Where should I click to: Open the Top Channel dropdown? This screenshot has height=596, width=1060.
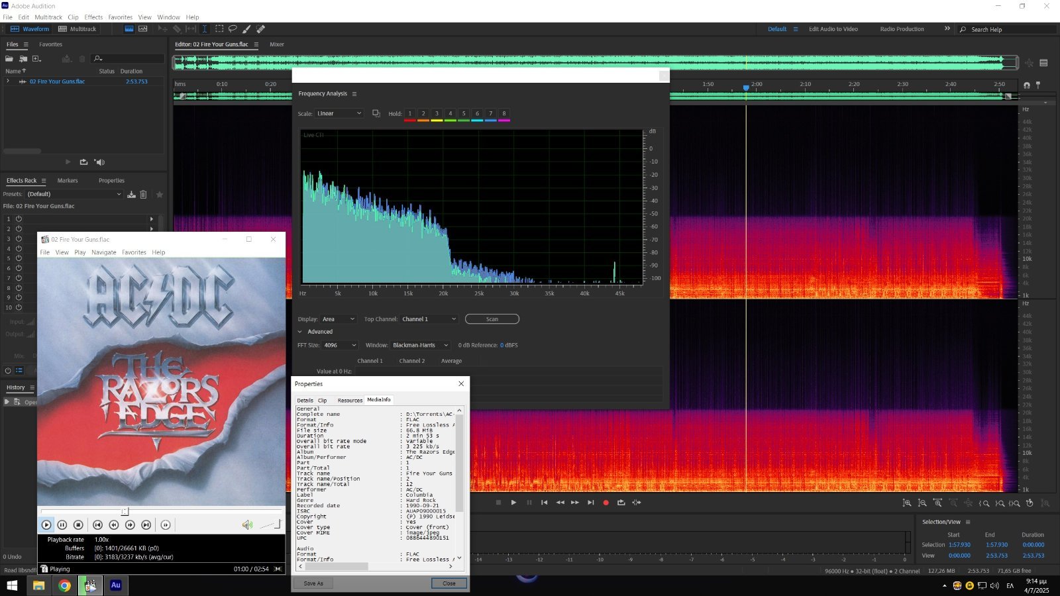tap(429, 319)
